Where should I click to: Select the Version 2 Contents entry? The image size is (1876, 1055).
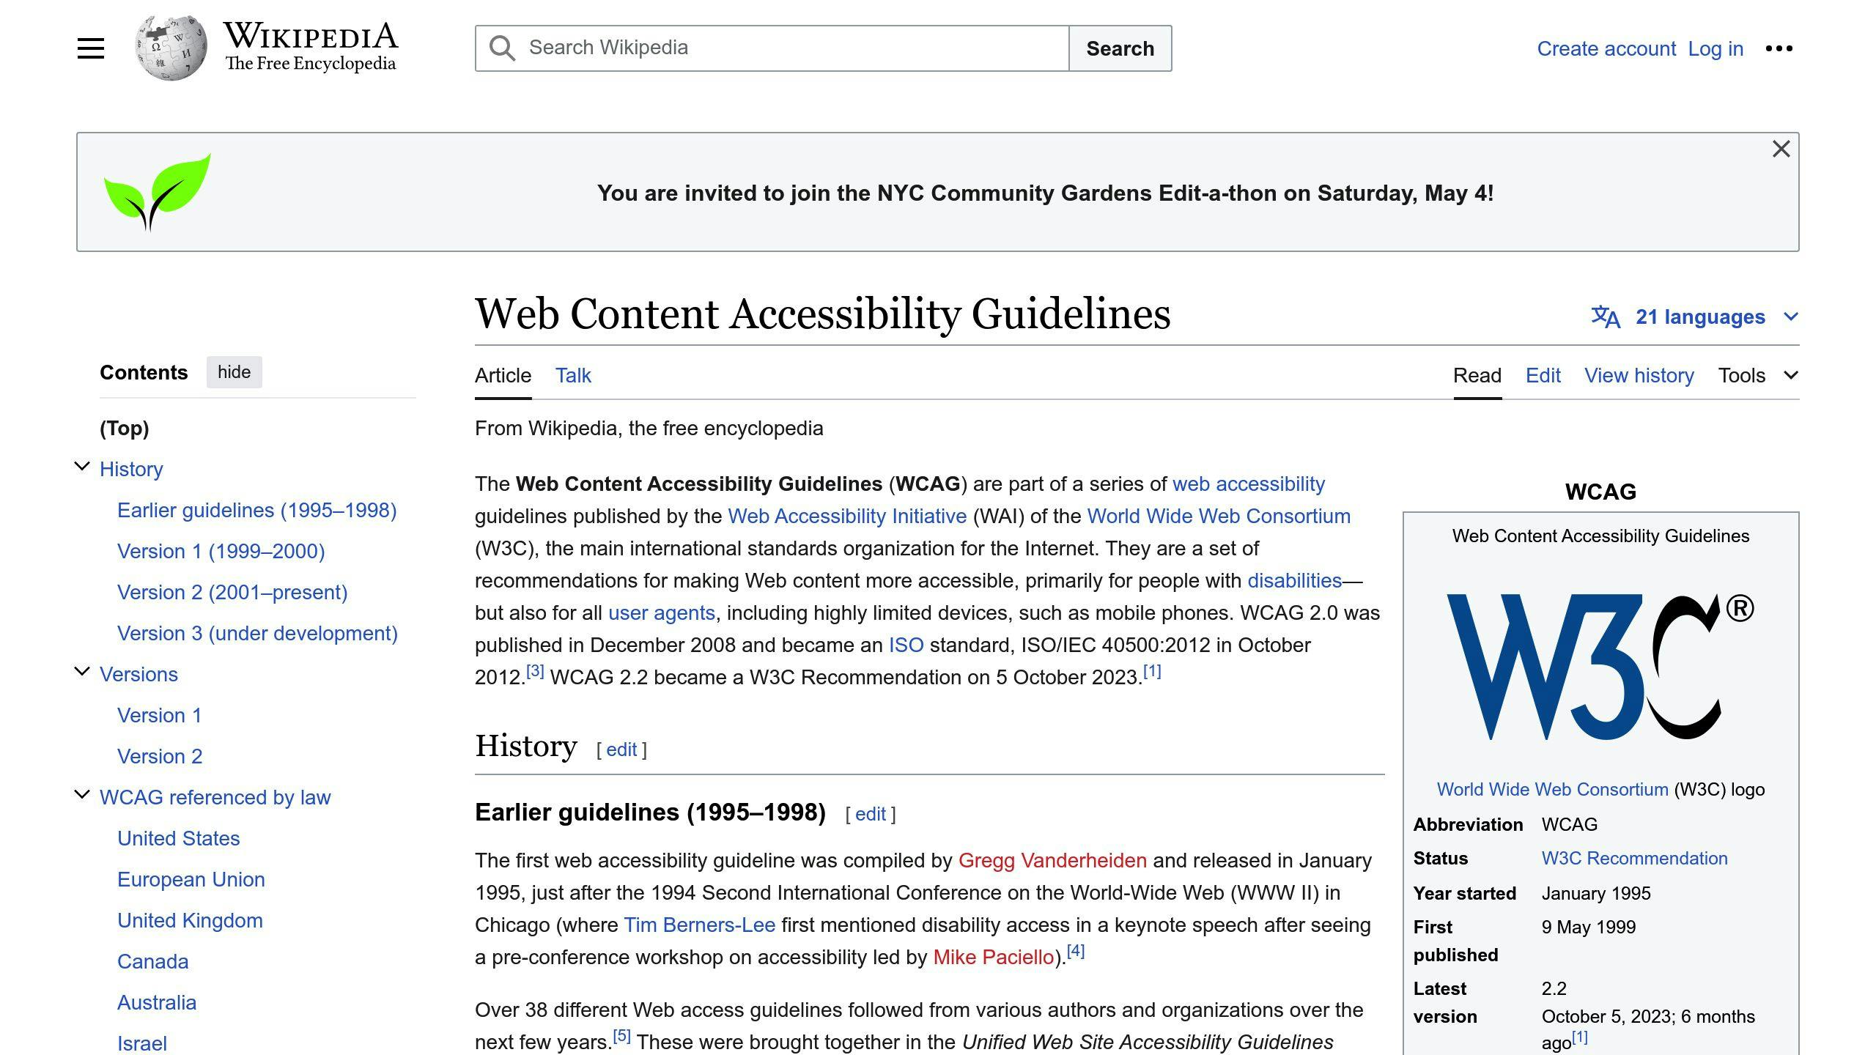160,756
